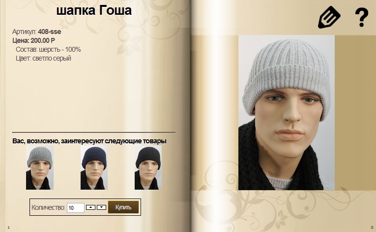Decrease quantity with the down arrow

tap(101, 207)
